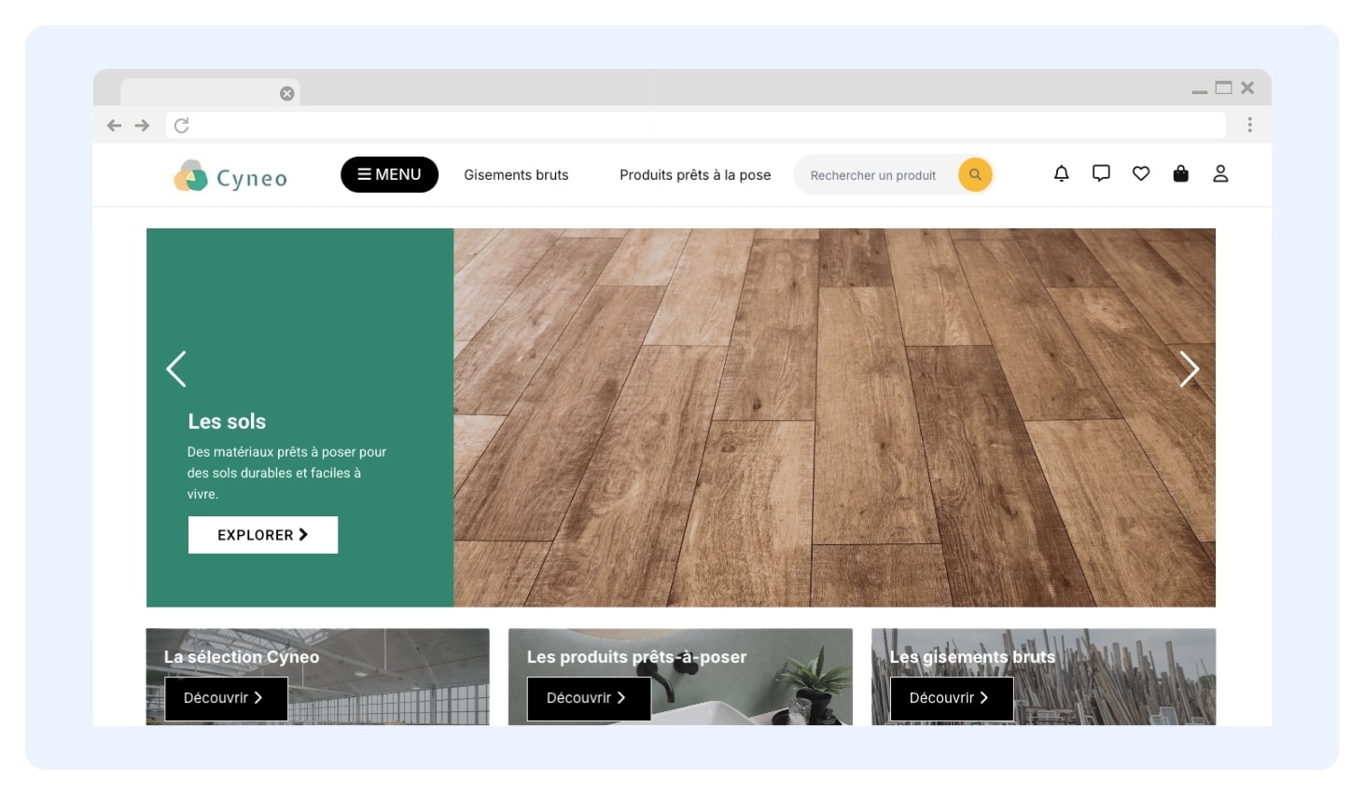The height and width of the screenshot is (795, 1365).
Task: Click the wooden floor carousel image
Action: click(834, 418)
